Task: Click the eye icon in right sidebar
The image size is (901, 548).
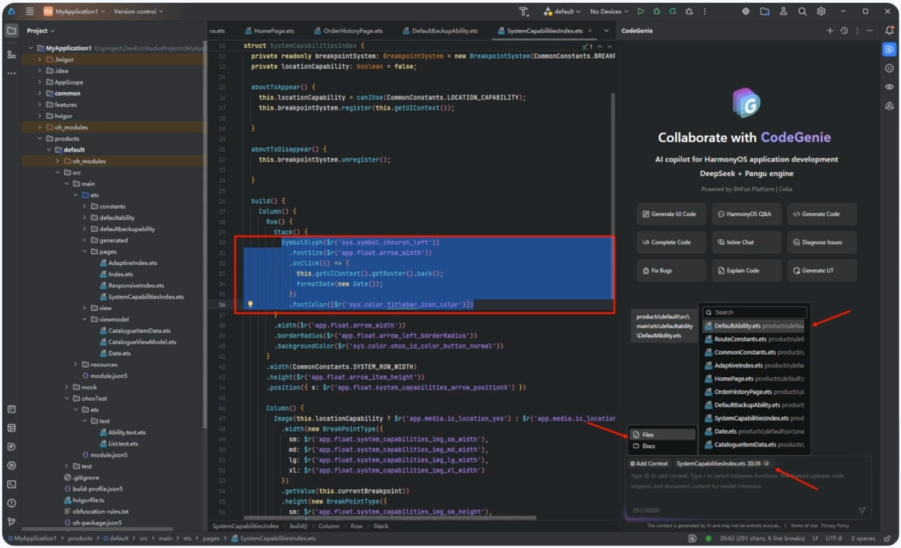Action: tap(889, 87)
